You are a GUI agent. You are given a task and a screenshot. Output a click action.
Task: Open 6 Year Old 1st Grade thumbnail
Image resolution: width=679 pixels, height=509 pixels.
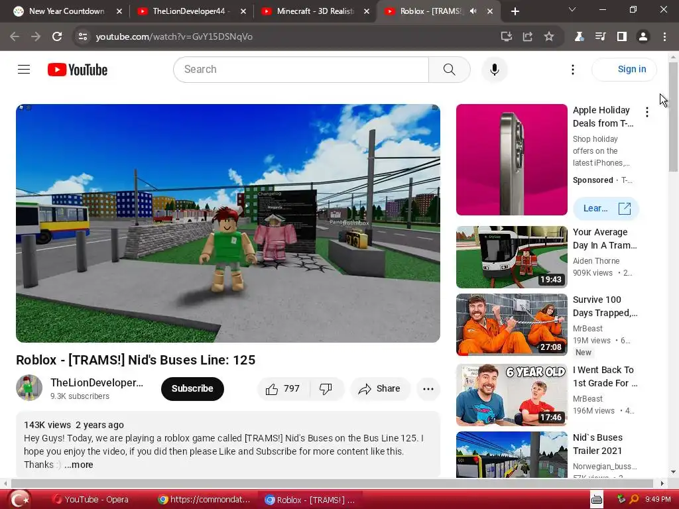511,395
